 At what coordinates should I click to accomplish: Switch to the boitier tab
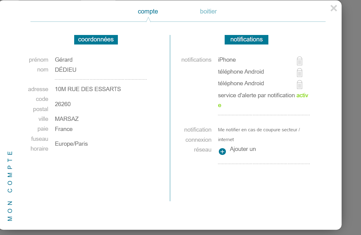(208, 12)
